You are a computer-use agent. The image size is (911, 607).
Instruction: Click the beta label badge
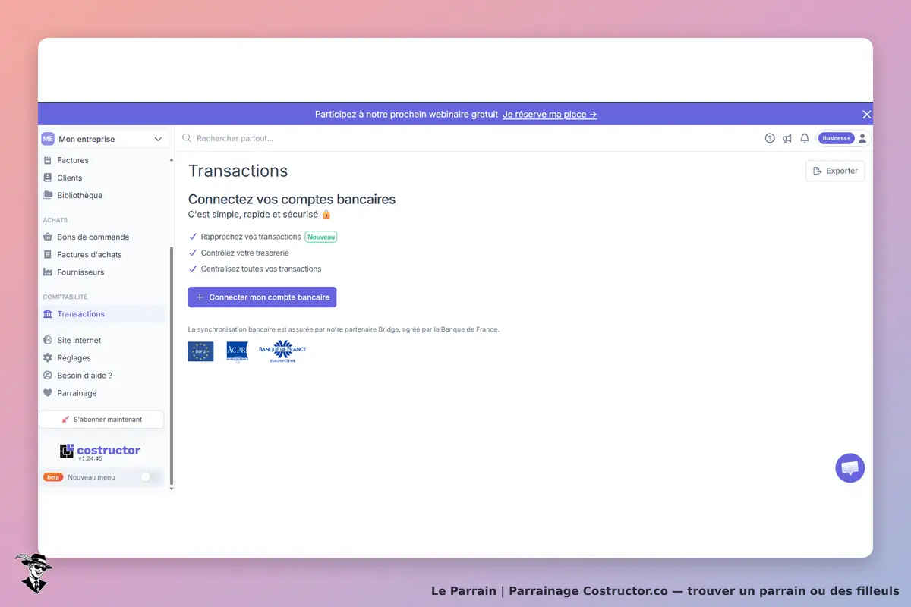53,477
